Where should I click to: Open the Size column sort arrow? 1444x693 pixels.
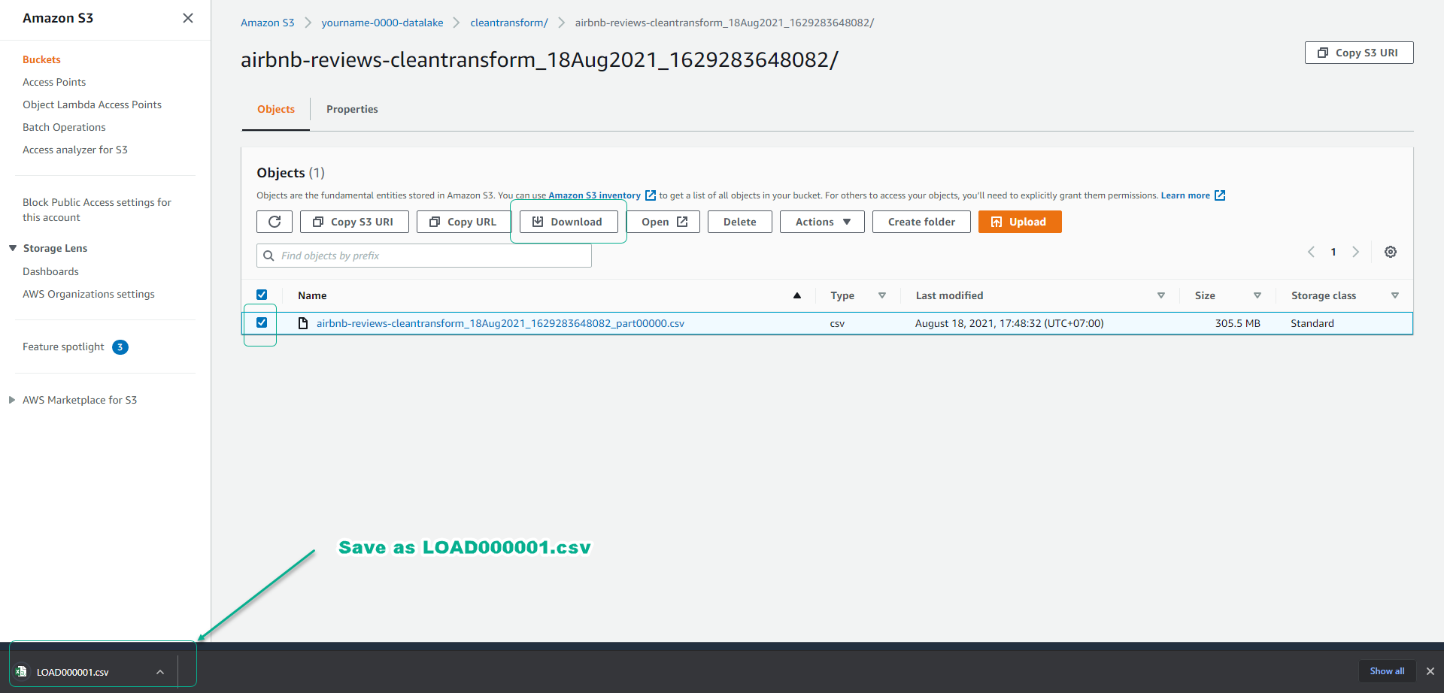pos(1257,295)
